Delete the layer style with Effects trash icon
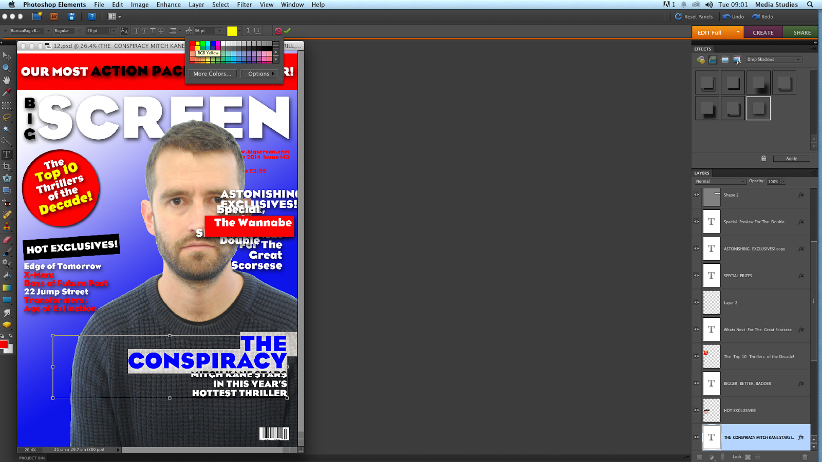Image resolution: width=822 pixels, height=462 pixels. tap(763, 159)
